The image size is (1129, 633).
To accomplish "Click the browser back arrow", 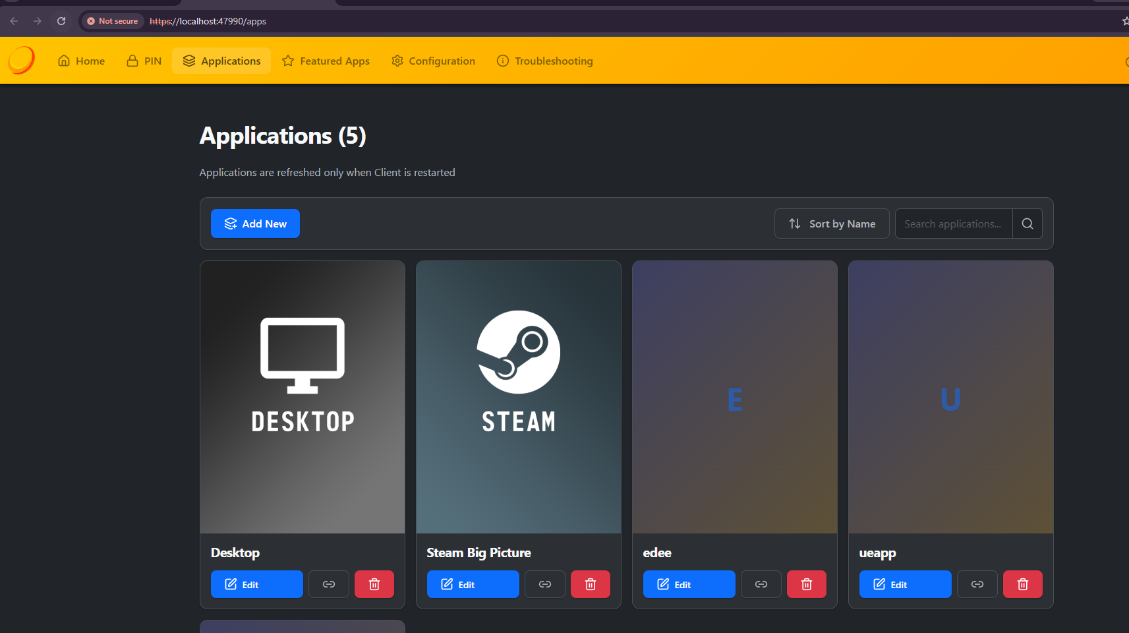I will pos(14,21).
